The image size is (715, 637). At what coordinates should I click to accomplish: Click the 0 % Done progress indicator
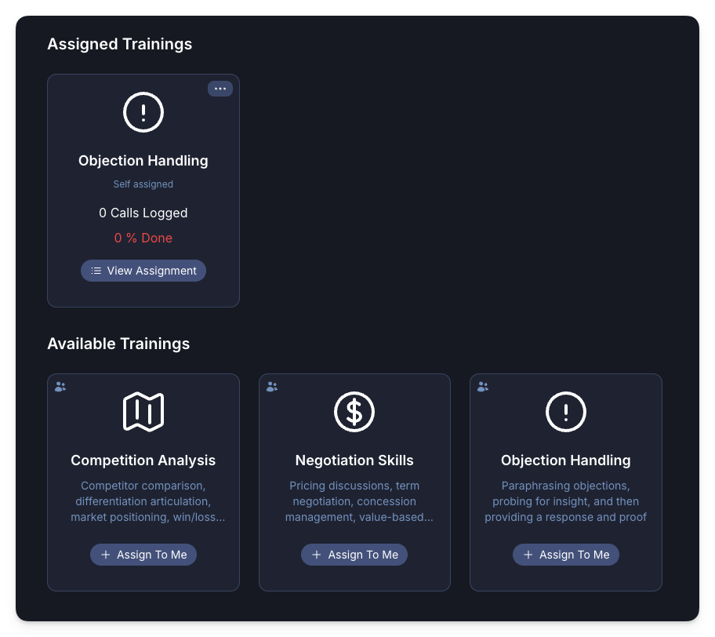tap(143, 238)
